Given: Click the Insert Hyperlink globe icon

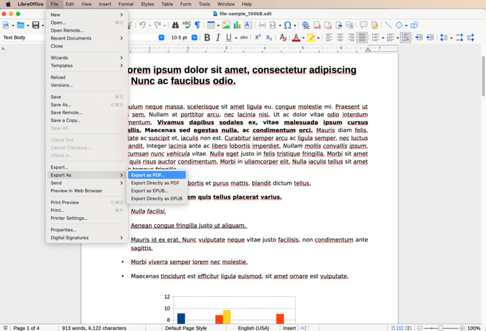Looking at the screenshot, I should click(x=306, y=25).
